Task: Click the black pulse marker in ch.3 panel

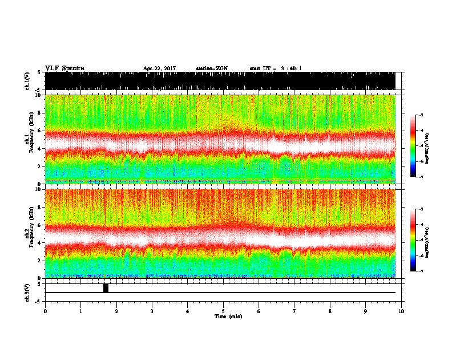Action: (x=106, y=288)
